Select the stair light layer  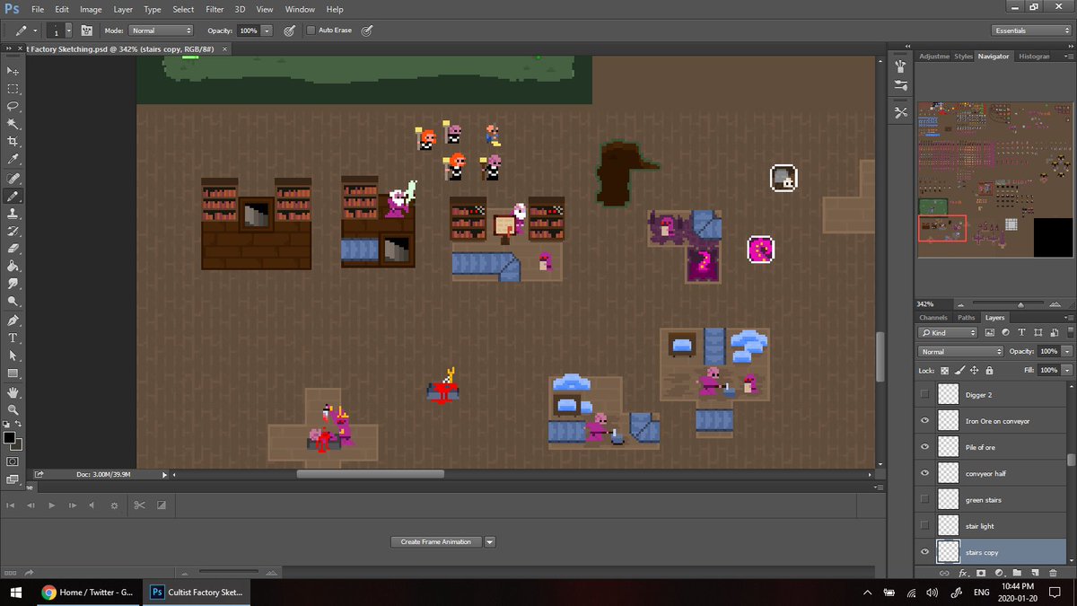click(x=992, y=525)
